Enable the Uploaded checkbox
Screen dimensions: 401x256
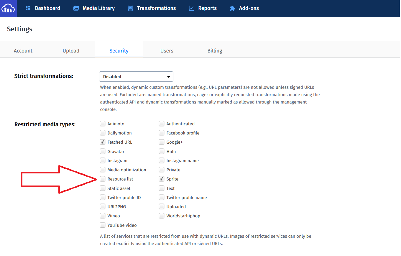pos(162,206)
